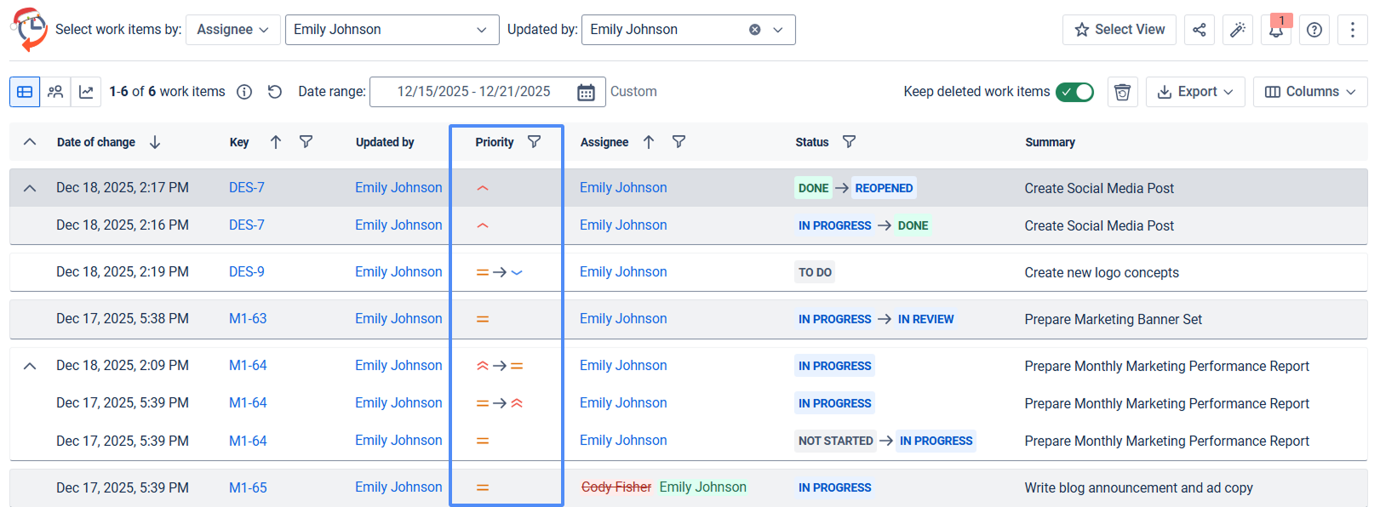Click the magic wand icon
1380x507 pixels.
(1237, 30)
